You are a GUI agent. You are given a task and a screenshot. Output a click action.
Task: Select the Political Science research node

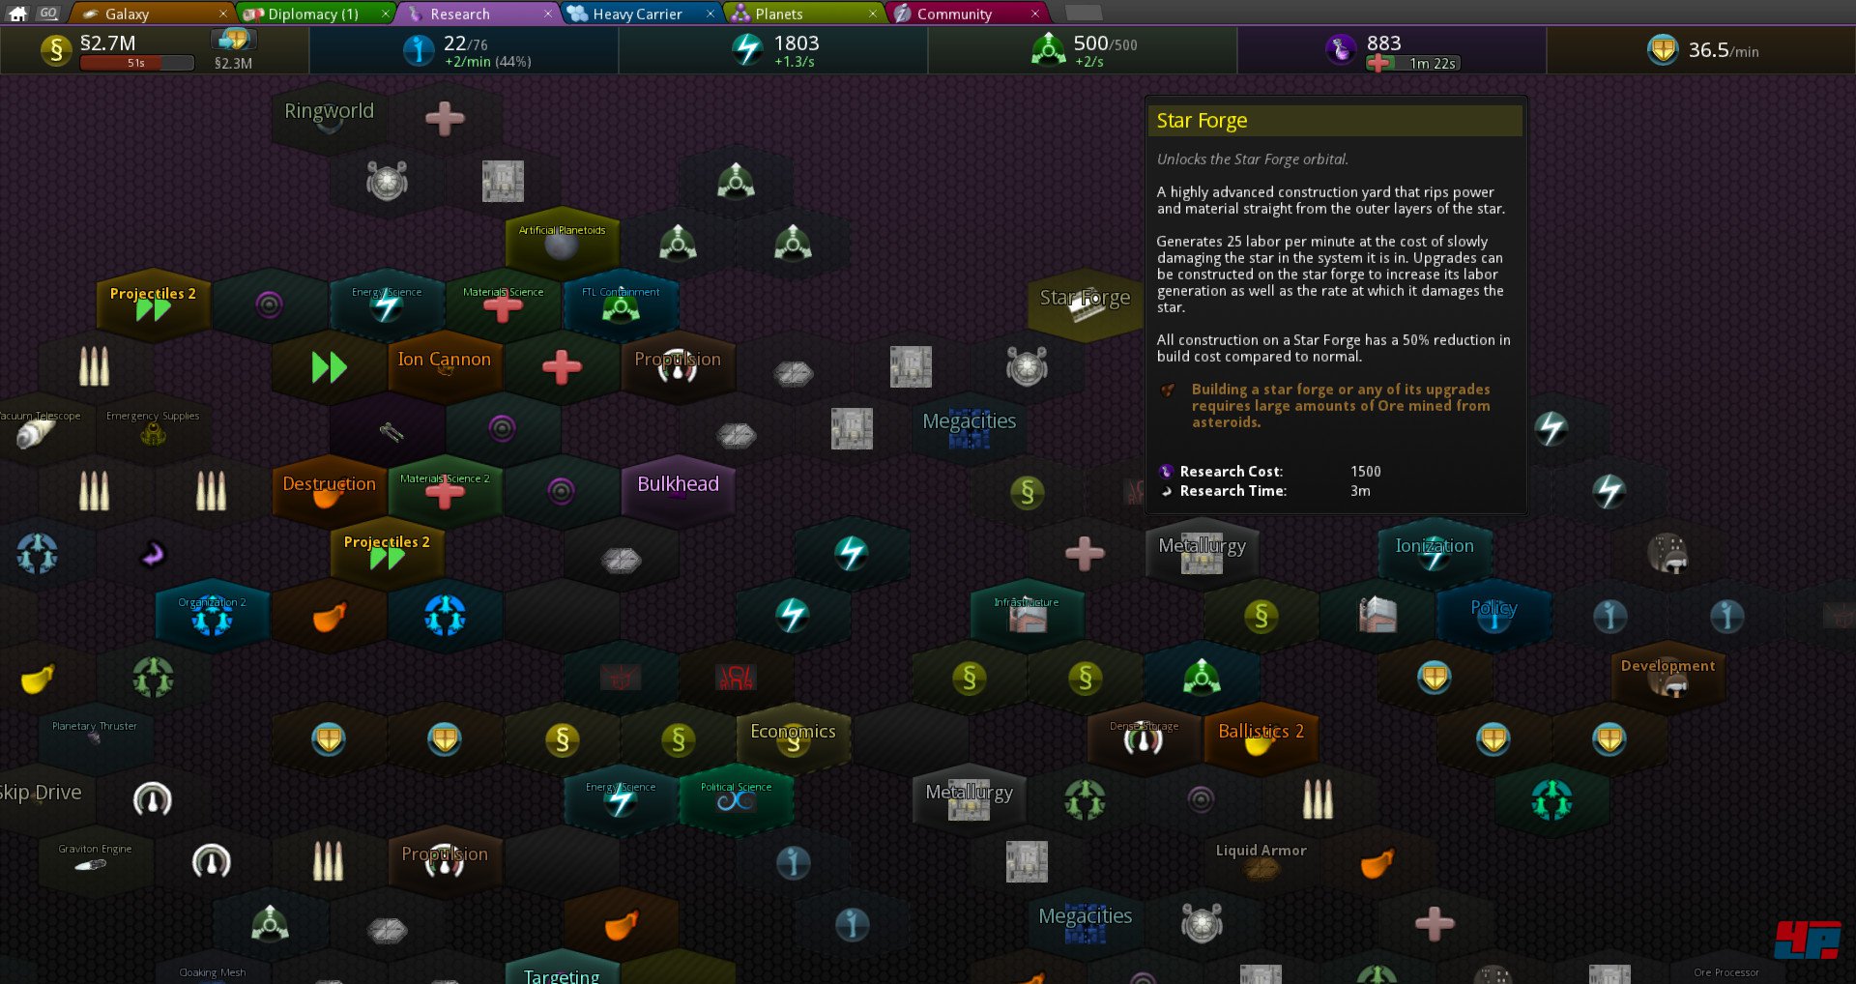(736, 797)
